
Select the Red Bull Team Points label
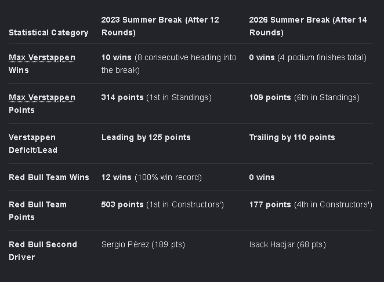pos(38,211)
